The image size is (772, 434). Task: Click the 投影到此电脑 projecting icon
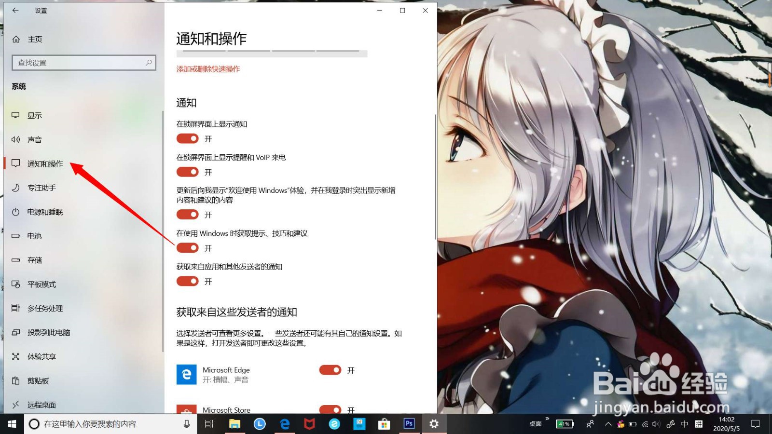click(x=16, y=332)
